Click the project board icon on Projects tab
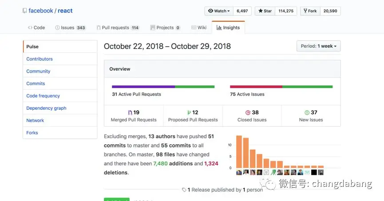This screenshot has height=201, width=384. click(x=153, y=27)
